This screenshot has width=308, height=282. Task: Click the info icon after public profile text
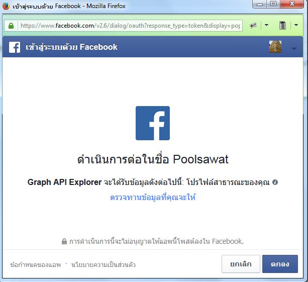275,182
